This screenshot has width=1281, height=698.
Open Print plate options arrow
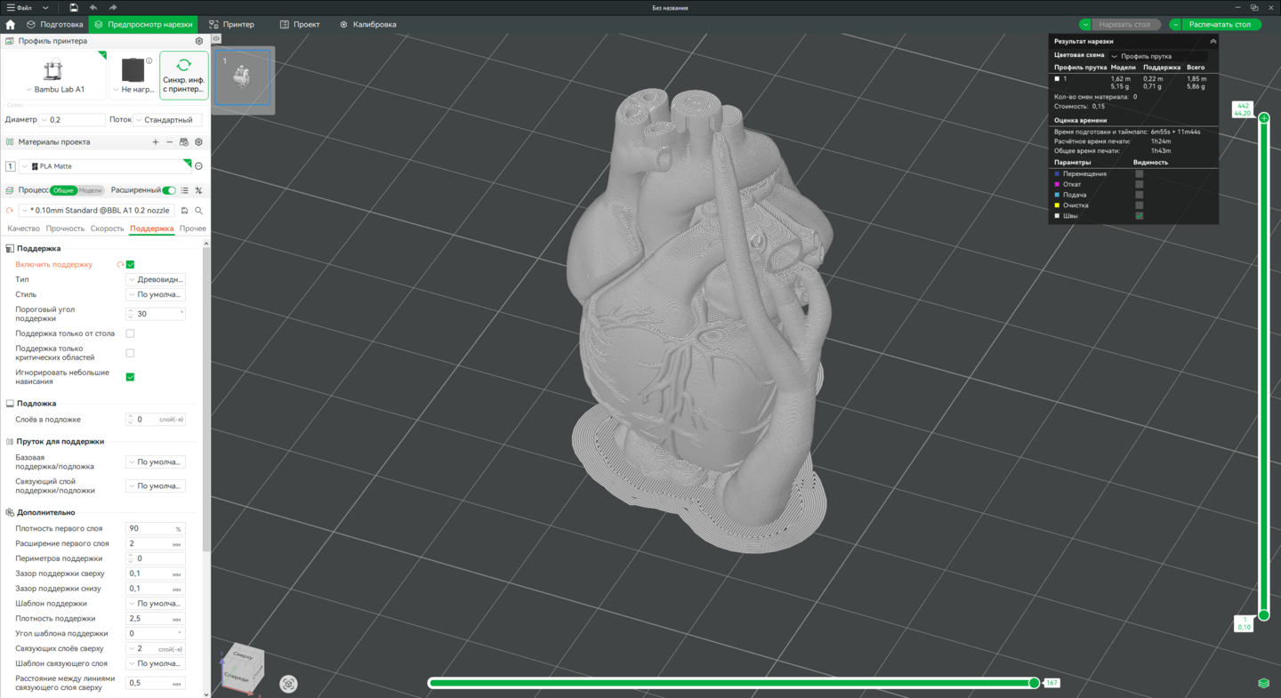coord(1175,25)
